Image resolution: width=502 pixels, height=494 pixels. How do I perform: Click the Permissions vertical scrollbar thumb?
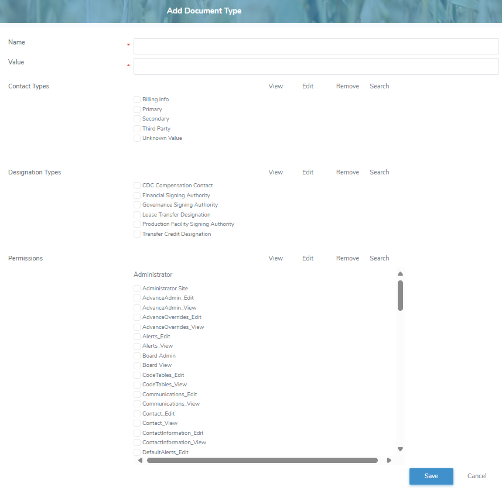(400, 295)
